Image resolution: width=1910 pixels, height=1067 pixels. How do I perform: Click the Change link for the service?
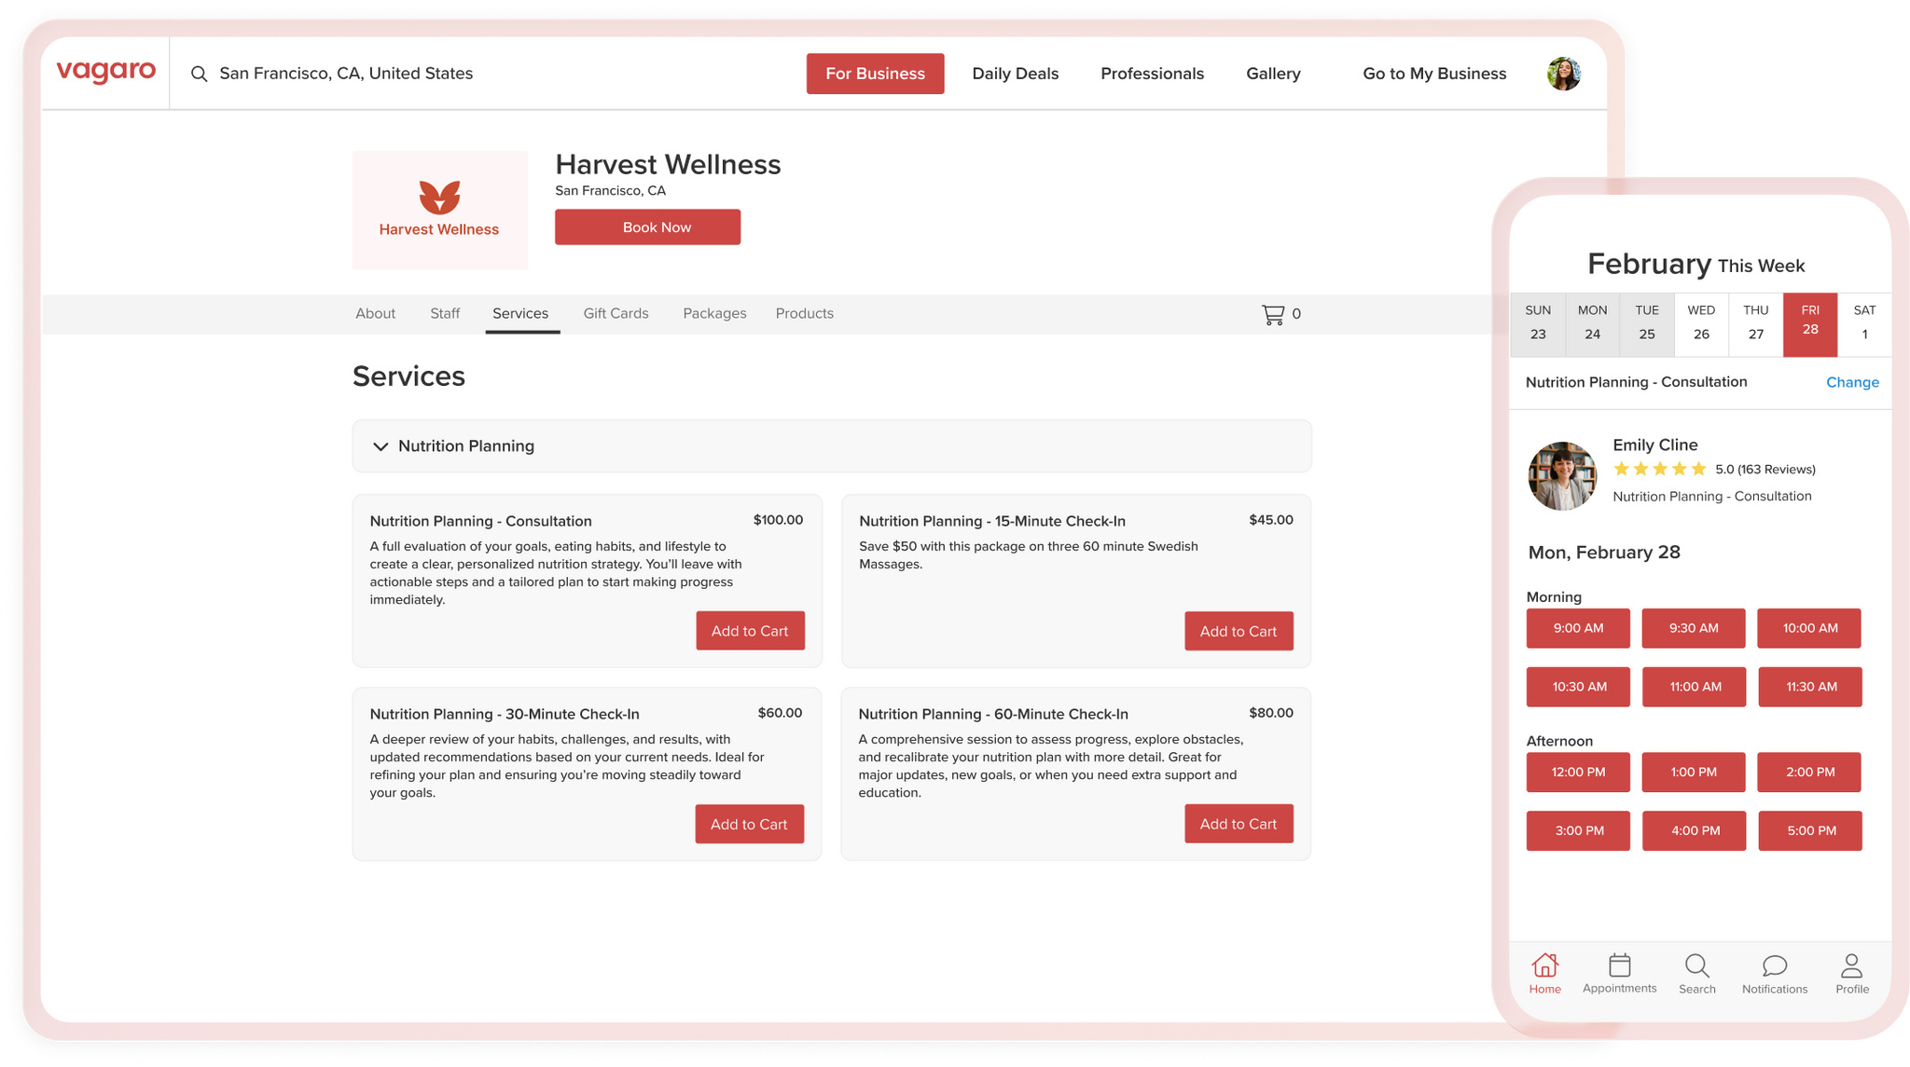coord(1852,382)
